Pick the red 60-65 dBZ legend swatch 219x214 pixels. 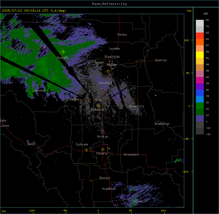tap(200, 36)
